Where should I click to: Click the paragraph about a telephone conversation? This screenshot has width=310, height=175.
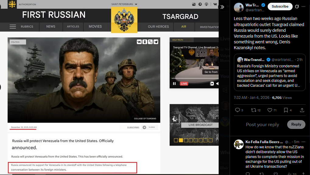[72, 167]
